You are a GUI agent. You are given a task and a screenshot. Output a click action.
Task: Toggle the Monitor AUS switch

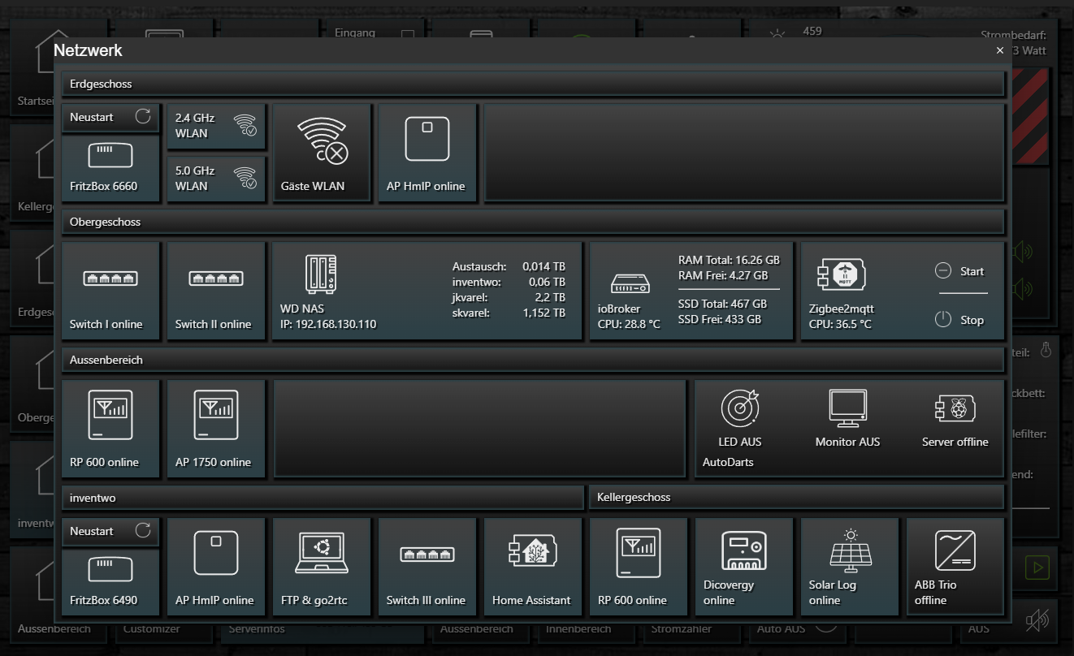click(x=847, y=418)
